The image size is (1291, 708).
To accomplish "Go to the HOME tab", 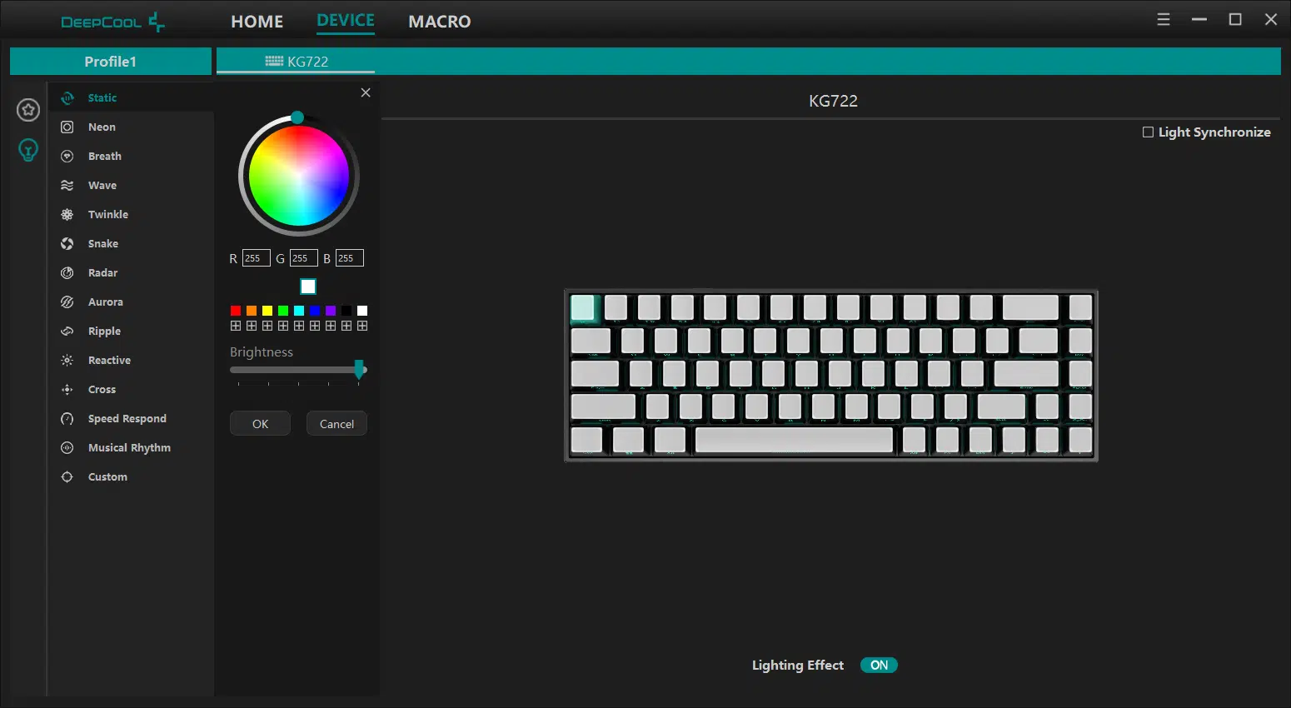I will coord(257,22).
